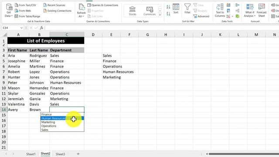Click the Last Name header cell

[39, 50]
